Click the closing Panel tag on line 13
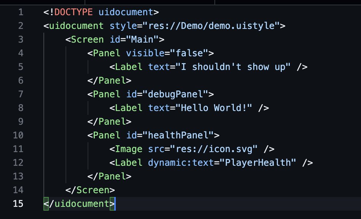 109,176
